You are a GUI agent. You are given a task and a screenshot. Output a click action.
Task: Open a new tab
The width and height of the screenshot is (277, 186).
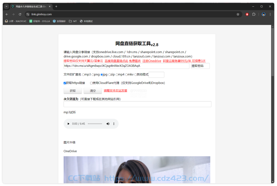[x=56, y=6]
